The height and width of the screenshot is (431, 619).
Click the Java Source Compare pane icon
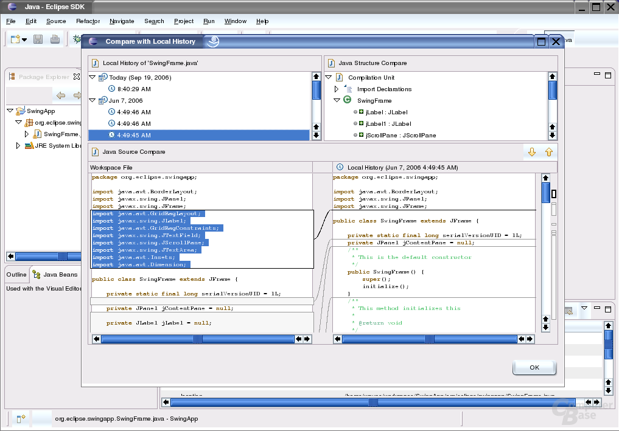click(95, 152)
